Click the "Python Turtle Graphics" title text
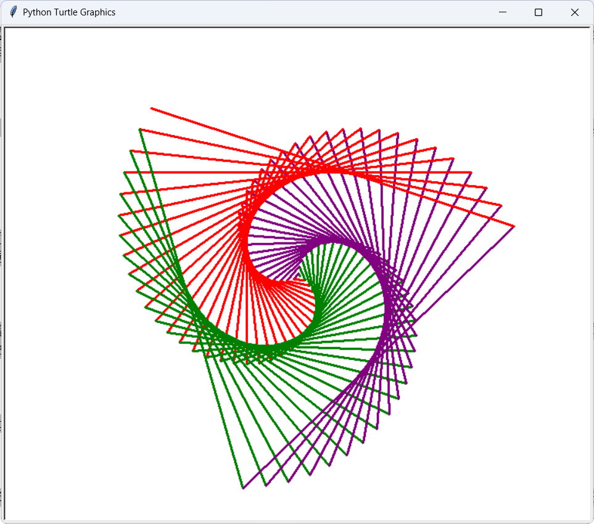This screenshot has width=594, height=524. tap(69, 12)
